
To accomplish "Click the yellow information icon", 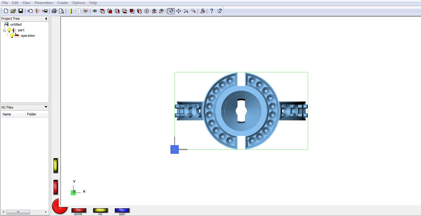I will 71,11.
